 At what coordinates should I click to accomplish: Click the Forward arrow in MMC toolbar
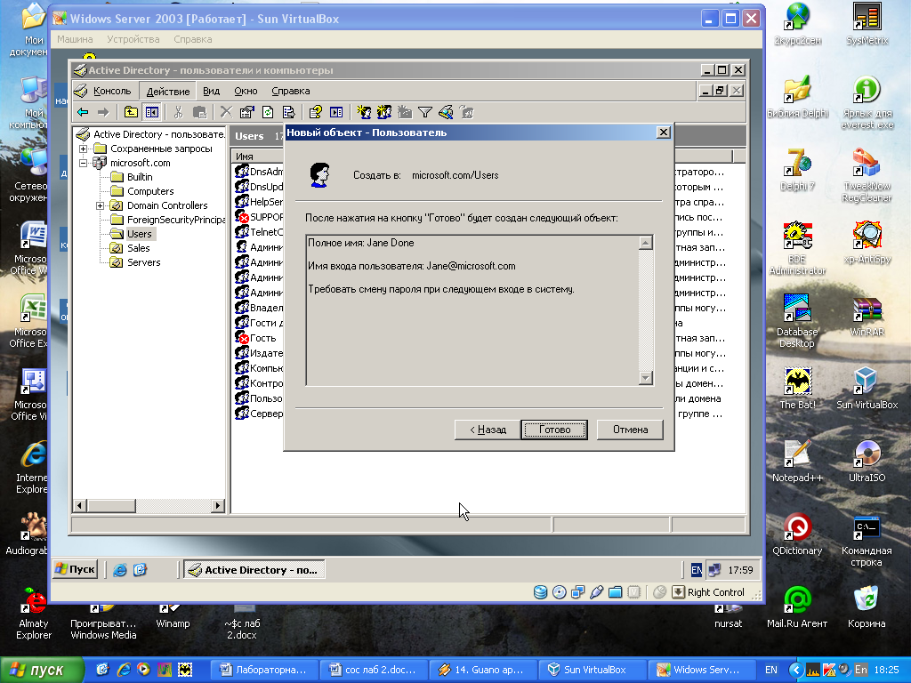tap(103, 113)
